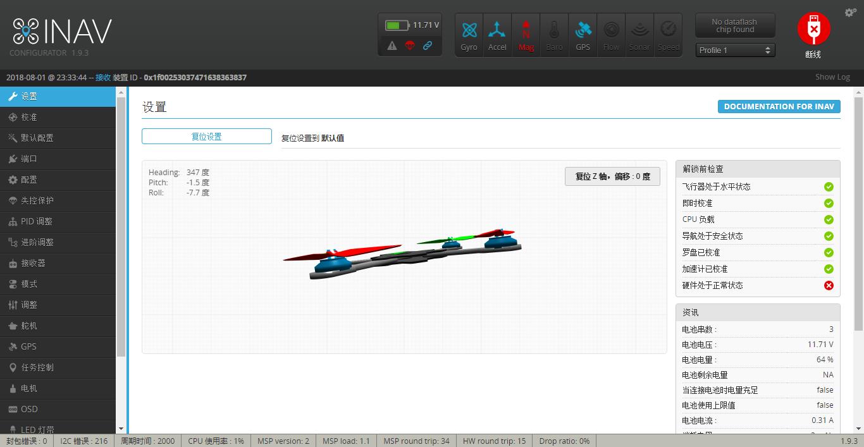Open the 配置 tab
Image resolution: width=864 pixels, height=447 pixels.
(58, 180)
